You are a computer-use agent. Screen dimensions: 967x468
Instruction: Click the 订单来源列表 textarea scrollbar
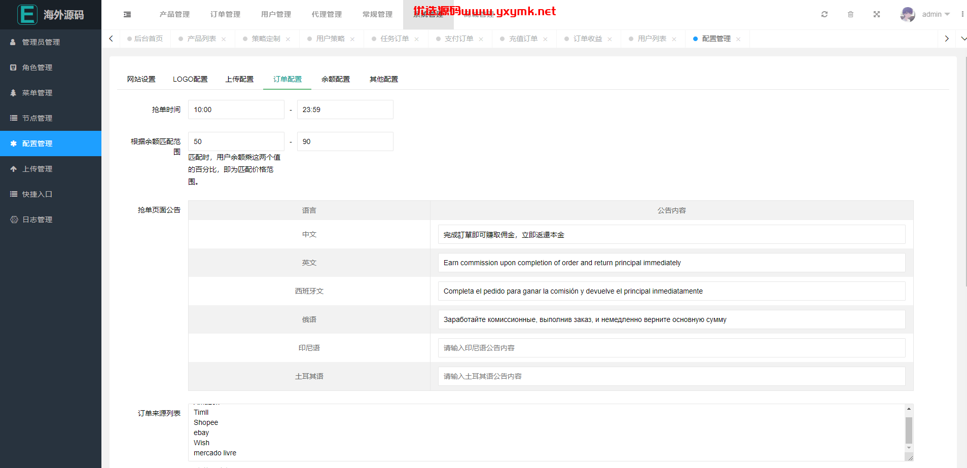pos(909,430)
